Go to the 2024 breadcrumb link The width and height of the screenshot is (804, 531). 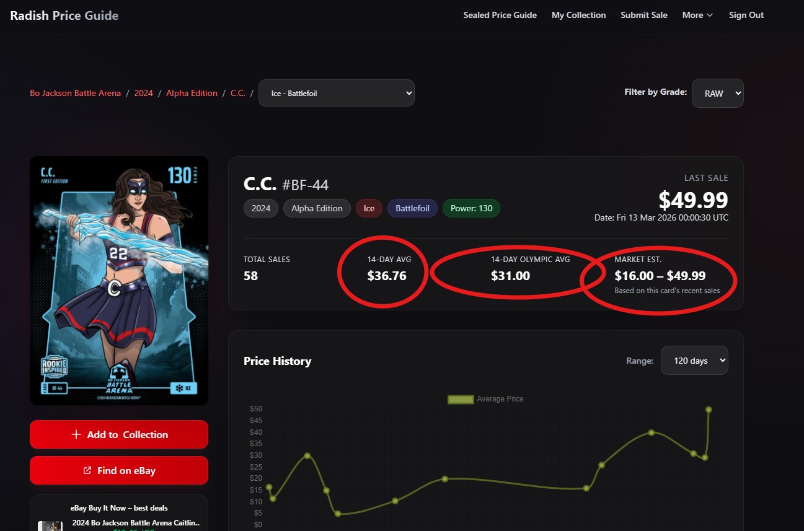(x=144, y=93)
